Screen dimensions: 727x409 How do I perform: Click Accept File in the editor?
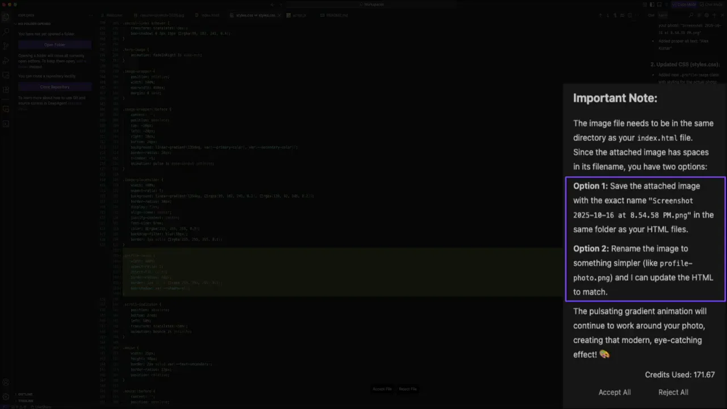(382, 389)
